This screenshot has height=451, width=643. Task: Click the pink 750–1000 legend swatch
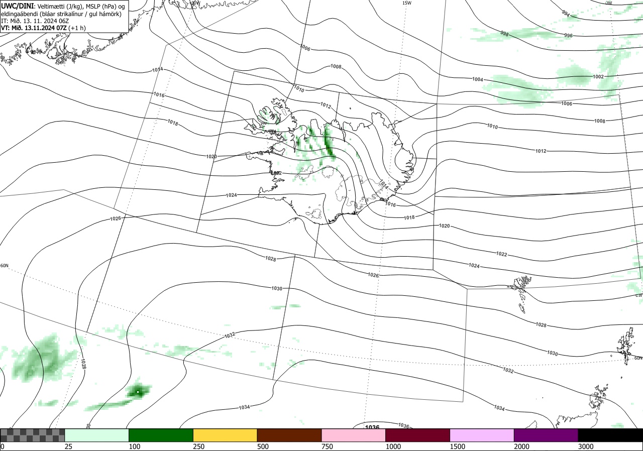(354, 435)
